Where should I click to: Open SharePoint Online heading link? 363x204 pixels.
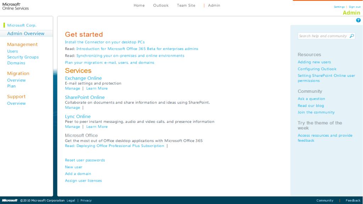pyautogui.click(x=85, y=97)
